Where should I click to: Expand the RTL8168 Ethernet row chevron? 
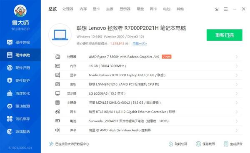(237, 112)
